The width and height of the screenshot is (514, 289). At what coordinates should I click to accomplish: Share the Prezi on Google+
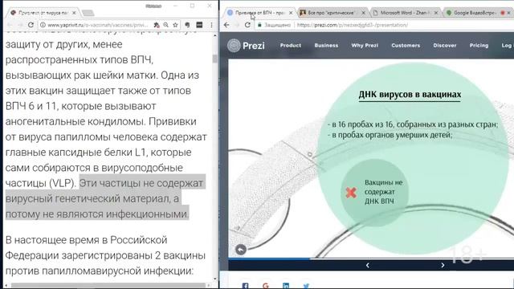[266, 286]
